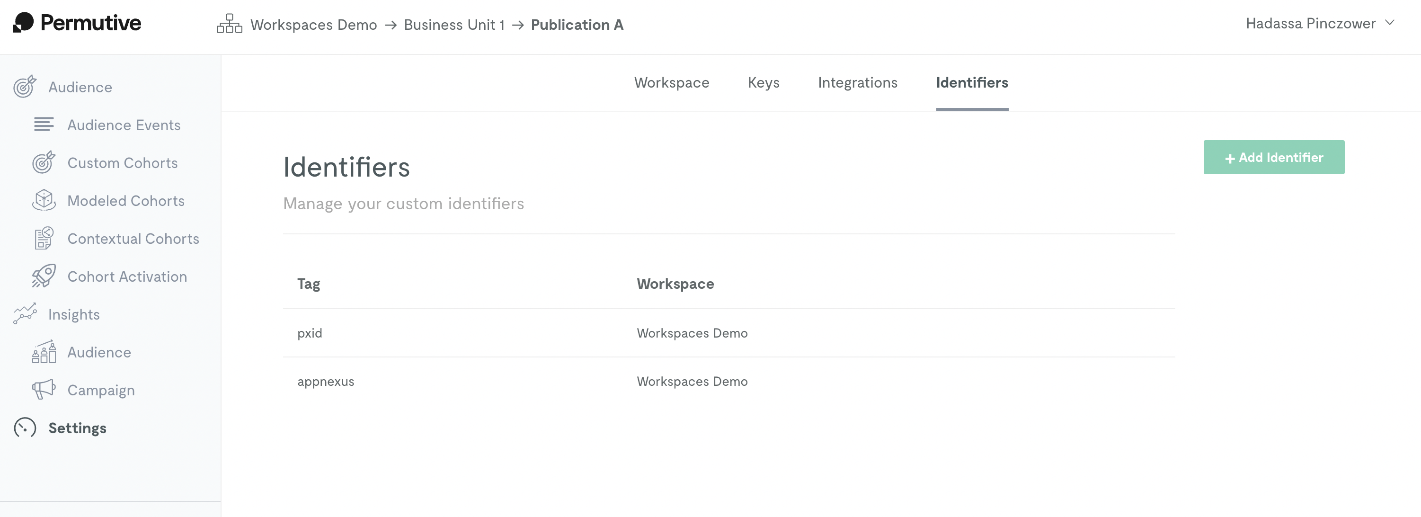
Task: Click the Custom Cohorts target icon
Action: [44, 162]
